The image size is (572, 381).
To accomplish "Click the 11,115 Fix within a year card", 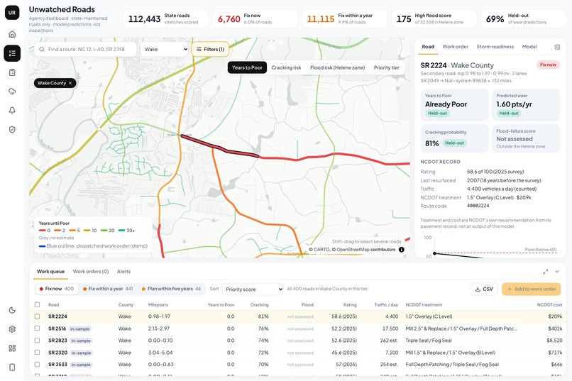I will pos(344,18).
